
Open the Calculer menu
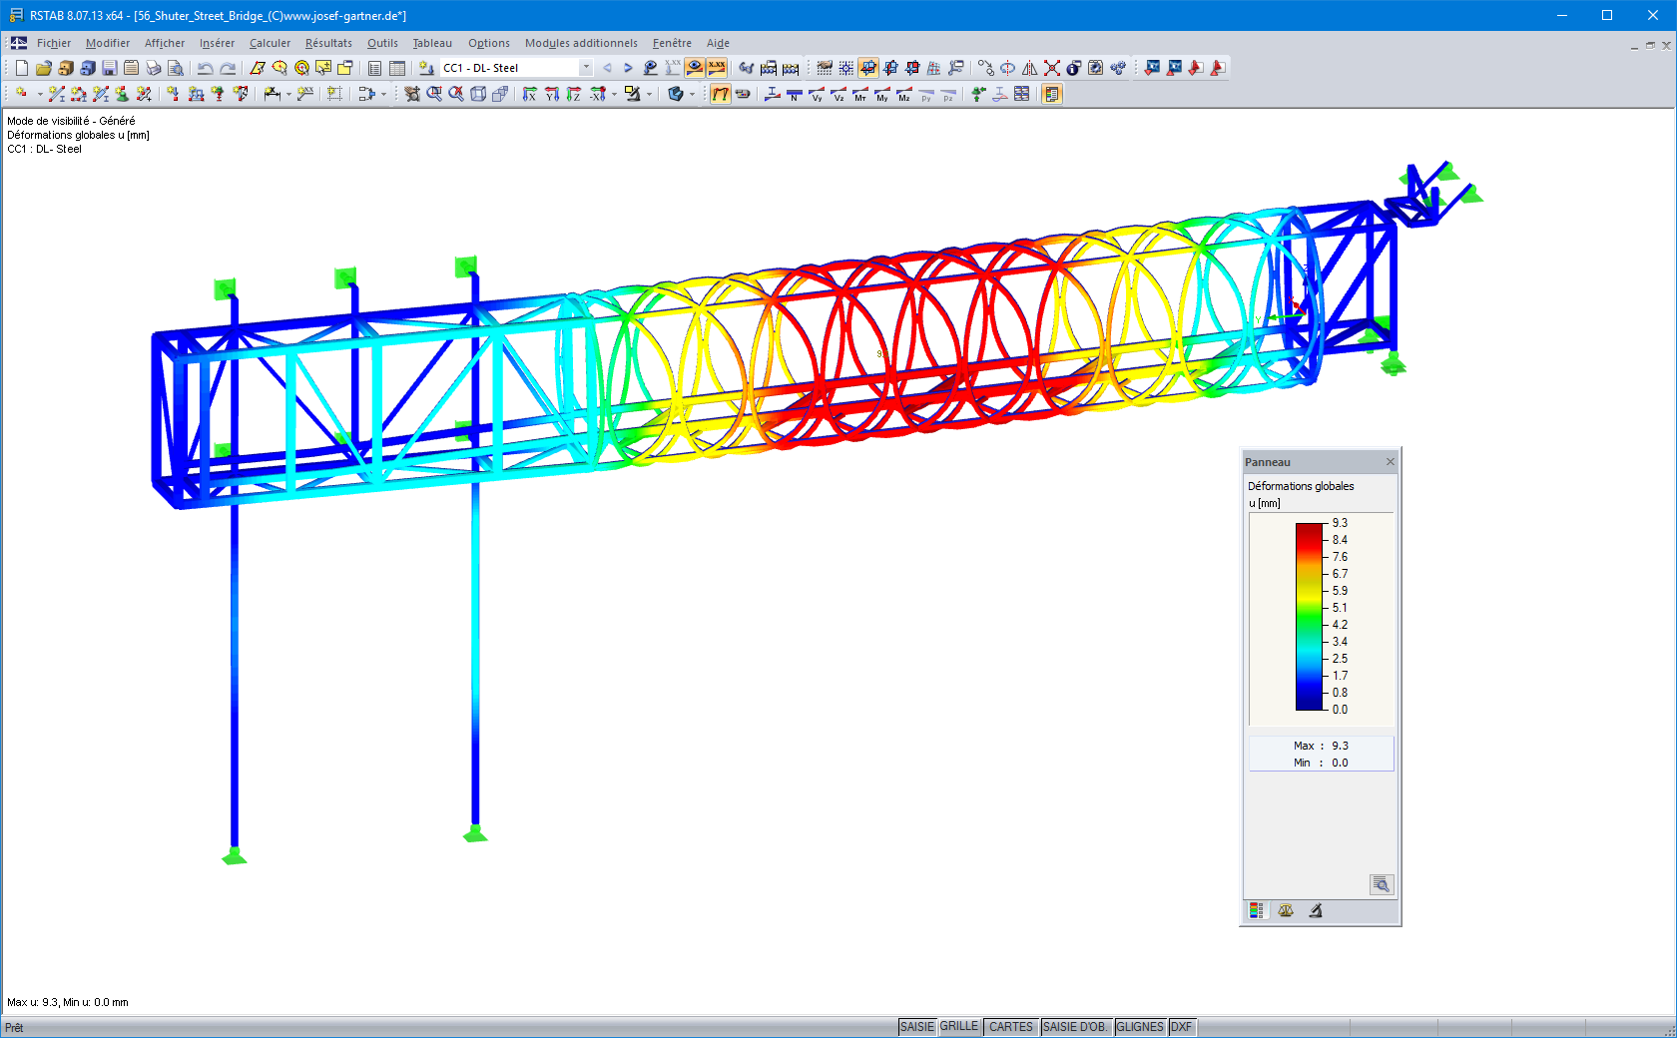click(x=270, y=43)
